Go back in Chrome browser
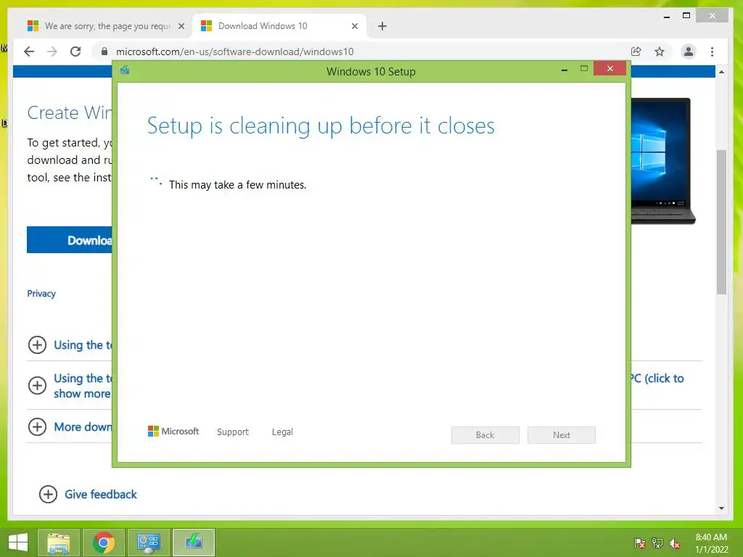 pyautogui.click(x=29, y=51)
